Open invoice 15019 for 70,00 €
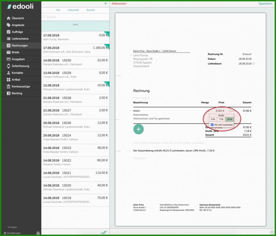 tap(75, 200)
